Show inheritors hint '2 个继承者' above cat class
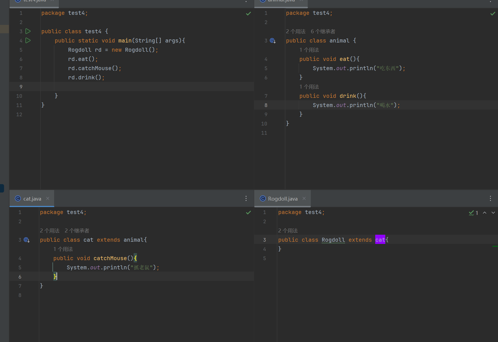The image size is (498, 342). (77, 231)
